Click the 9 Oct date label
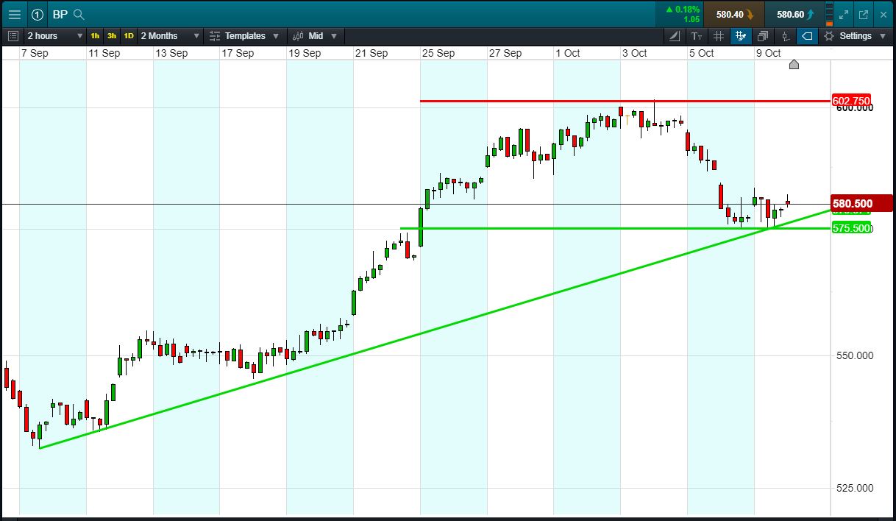This screenshot has height=521, width=896. tap(768, 53)
